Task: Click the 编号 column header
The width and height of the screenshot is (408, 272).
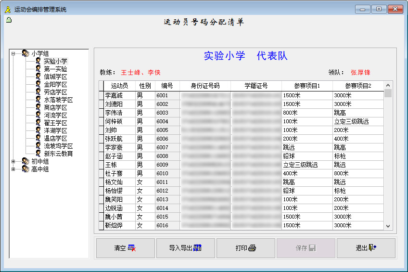Action: click(167, 86)
